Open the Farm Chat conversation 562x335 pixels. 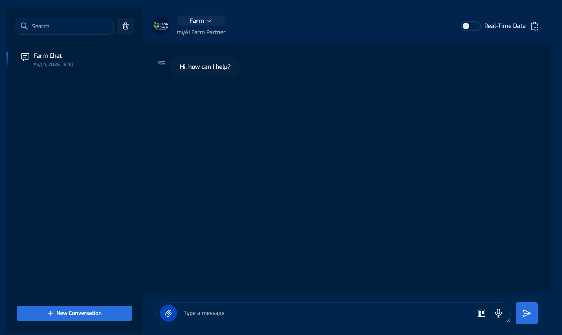tap(75, 60)
